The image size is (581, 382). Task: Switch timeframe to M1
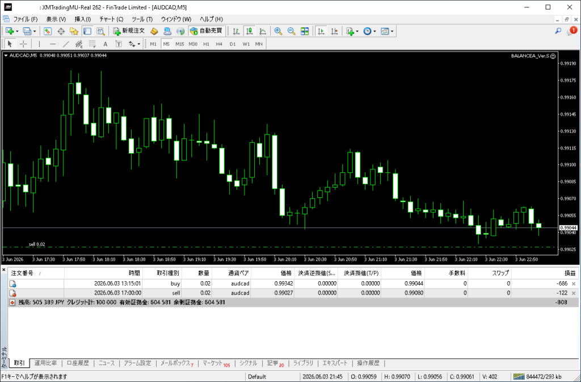pyautogui.click(x=153, y=44)
